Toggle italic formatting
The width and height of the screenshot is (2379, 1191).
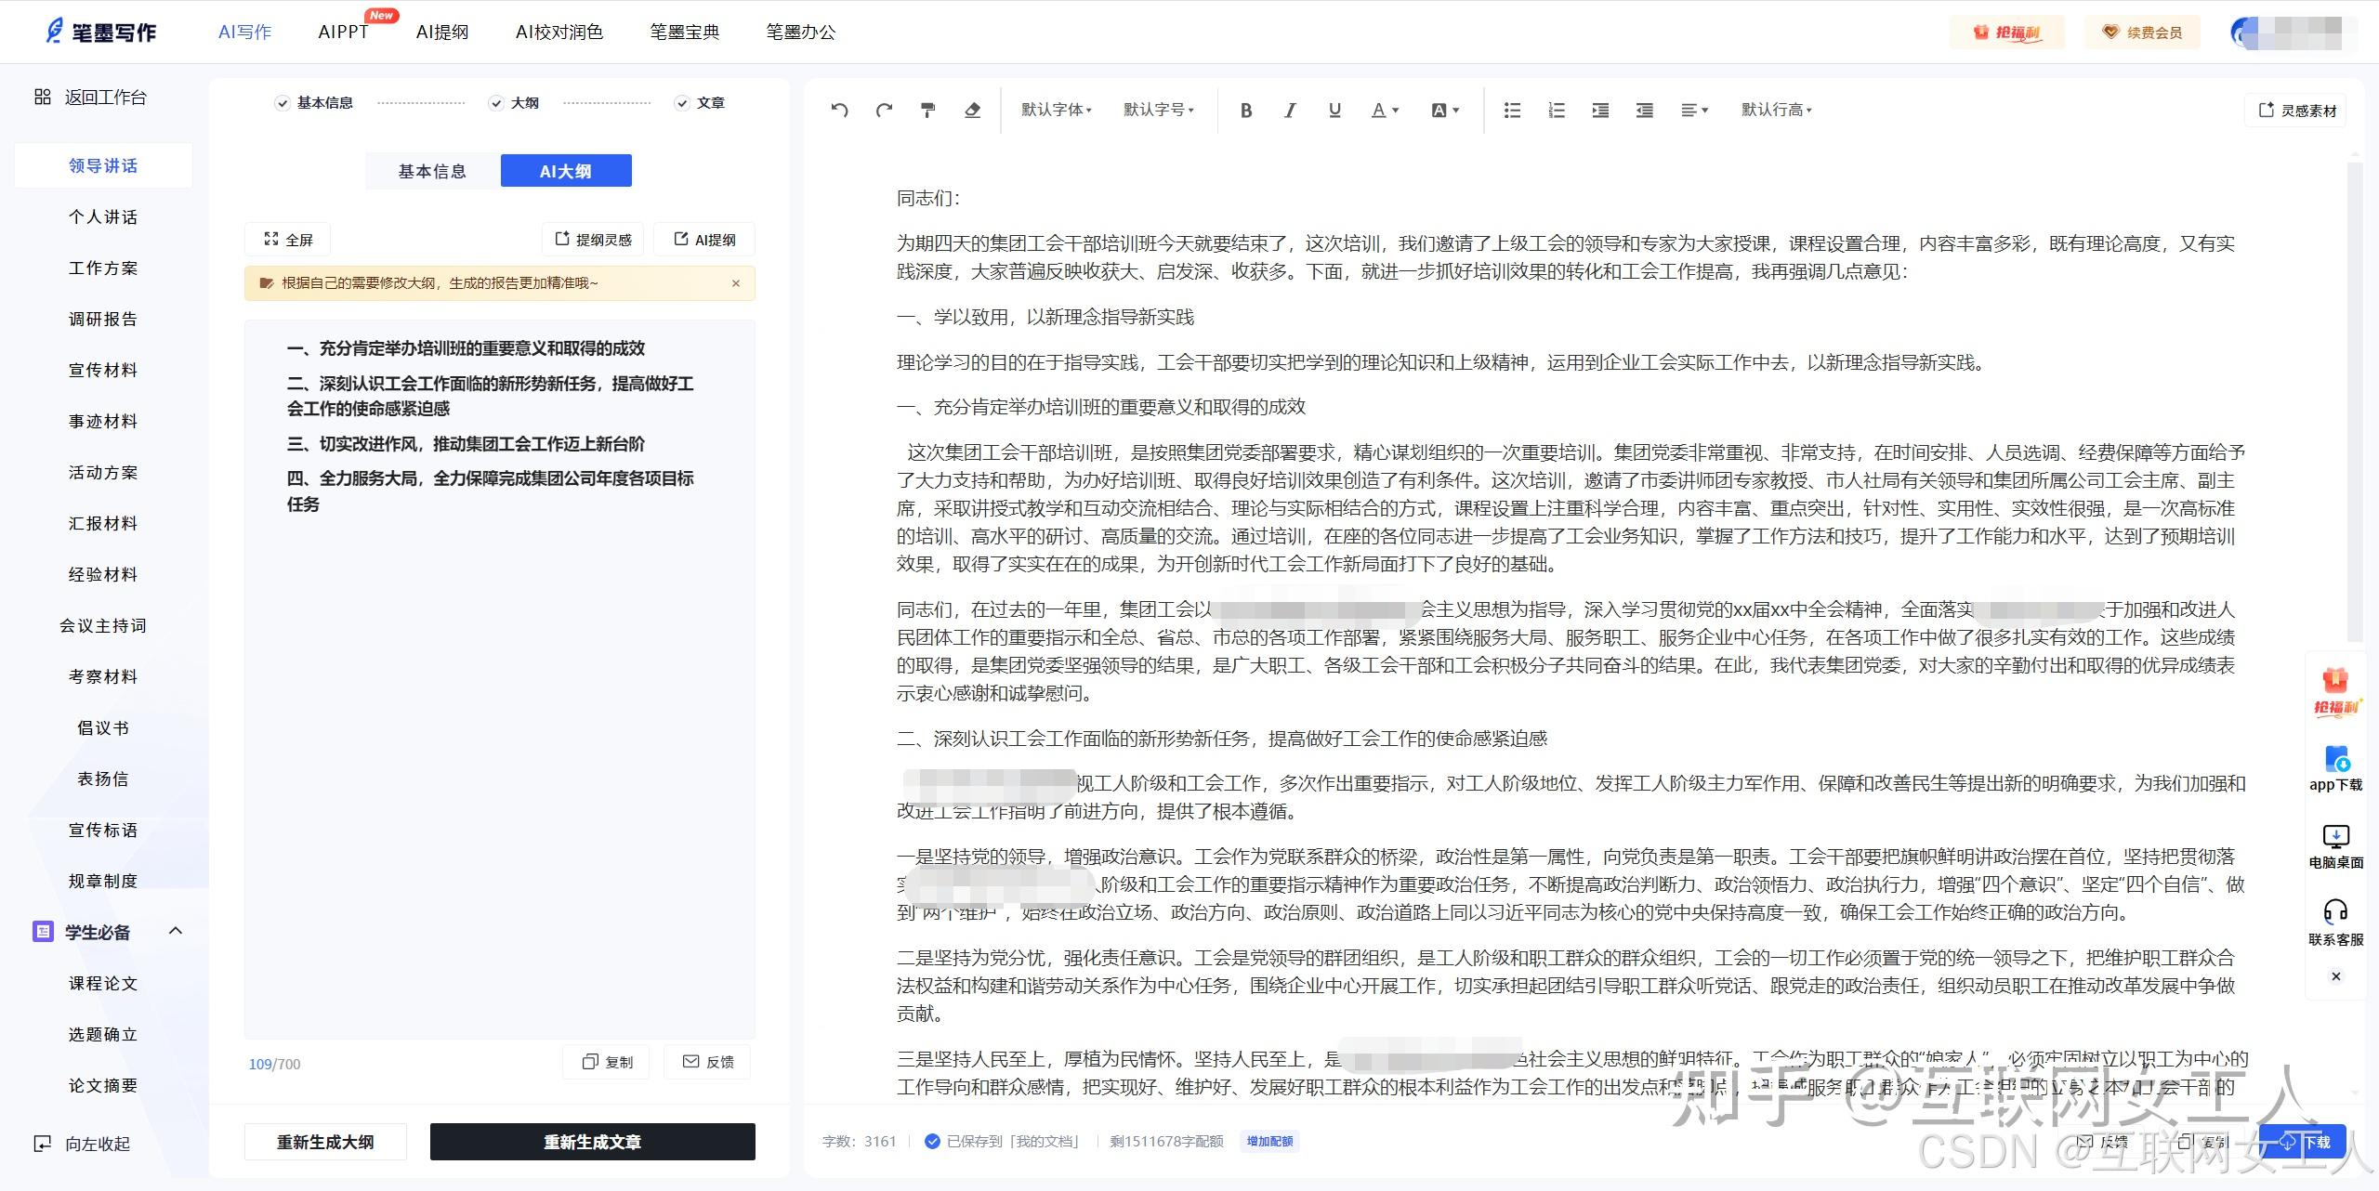[x=1290, y=110]
